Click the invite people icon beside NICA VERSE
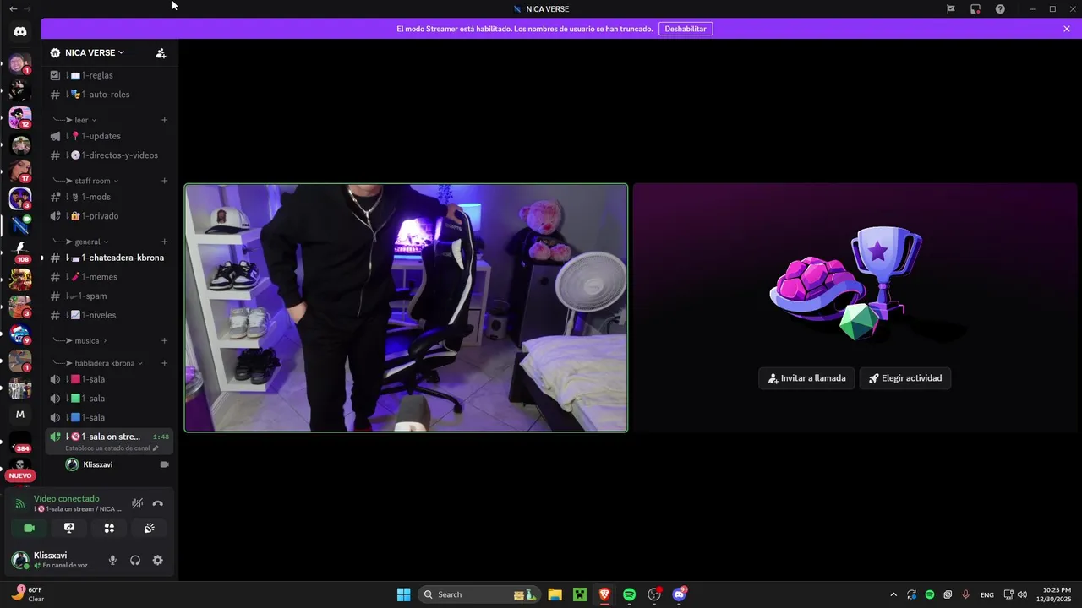 [x=161, y=52]
